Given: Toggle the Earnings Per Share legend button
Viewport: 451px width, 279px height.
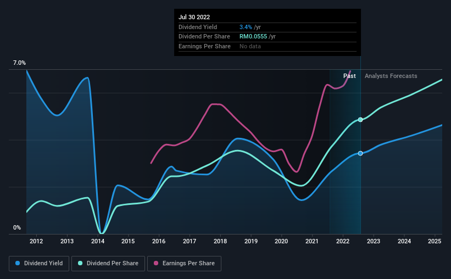Looking at the screenshot, I should [184, 264].
